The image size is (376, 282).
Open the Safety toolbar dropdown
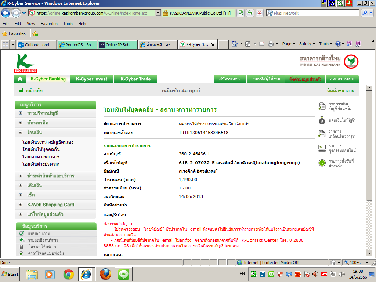pos(307,44)
